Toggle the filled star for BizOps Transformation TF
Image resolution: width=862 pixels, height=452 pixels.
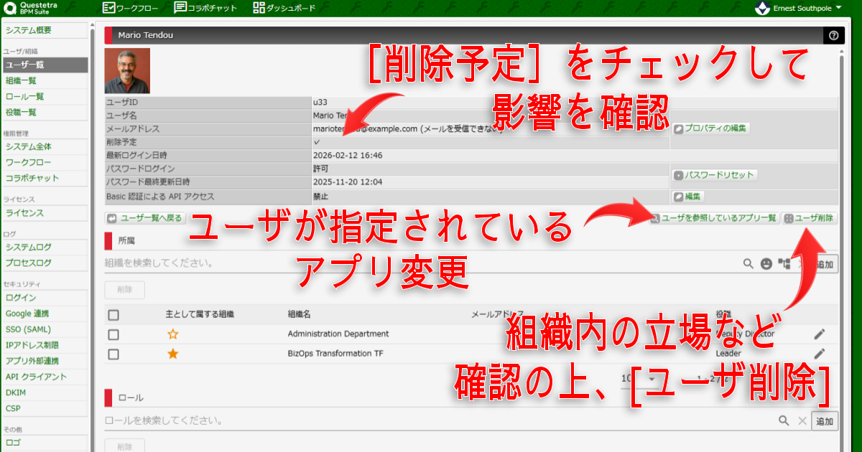coord(172,354)
